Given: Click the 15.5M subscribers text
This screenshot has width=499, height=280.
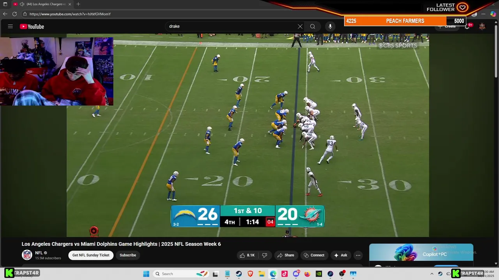Looking at the screenshot, I should pyautogui.click(x=48, y=258).
